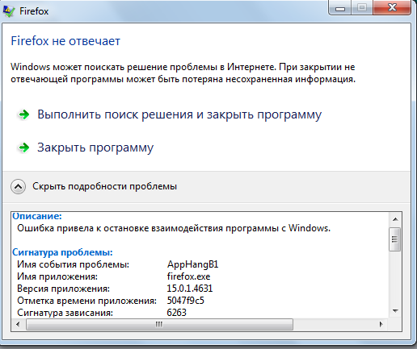Choose Выполнить поиск решения и закрыть программу
The height and width of the screenshot is (349, 417).
[179, 114]
